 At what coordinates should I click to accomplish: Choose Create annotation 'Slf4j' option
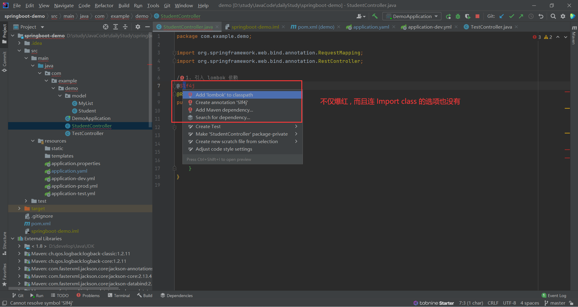click(x=242, y=102)
